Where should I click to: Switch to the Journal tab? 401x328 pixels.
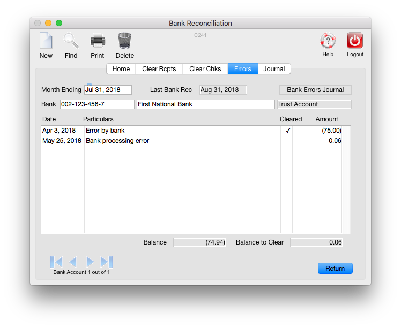click(x=274, y=69)
